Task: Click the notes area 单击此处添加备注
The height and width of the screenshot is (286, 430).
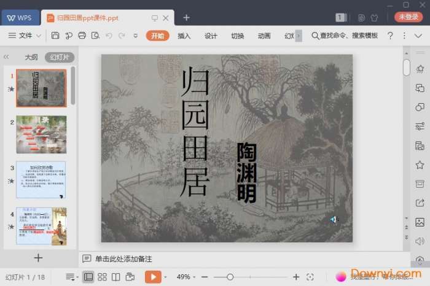Action: [x=123, y=259]
